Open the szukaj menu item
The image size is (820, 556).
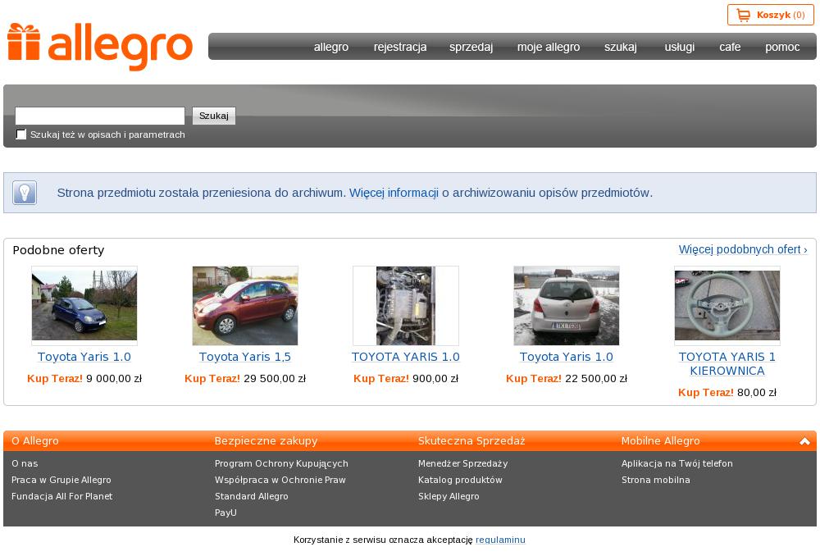click(620, 47)
